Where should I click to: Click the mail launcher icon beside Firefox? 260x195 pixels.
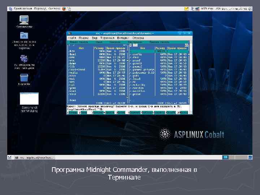[69, 9]
